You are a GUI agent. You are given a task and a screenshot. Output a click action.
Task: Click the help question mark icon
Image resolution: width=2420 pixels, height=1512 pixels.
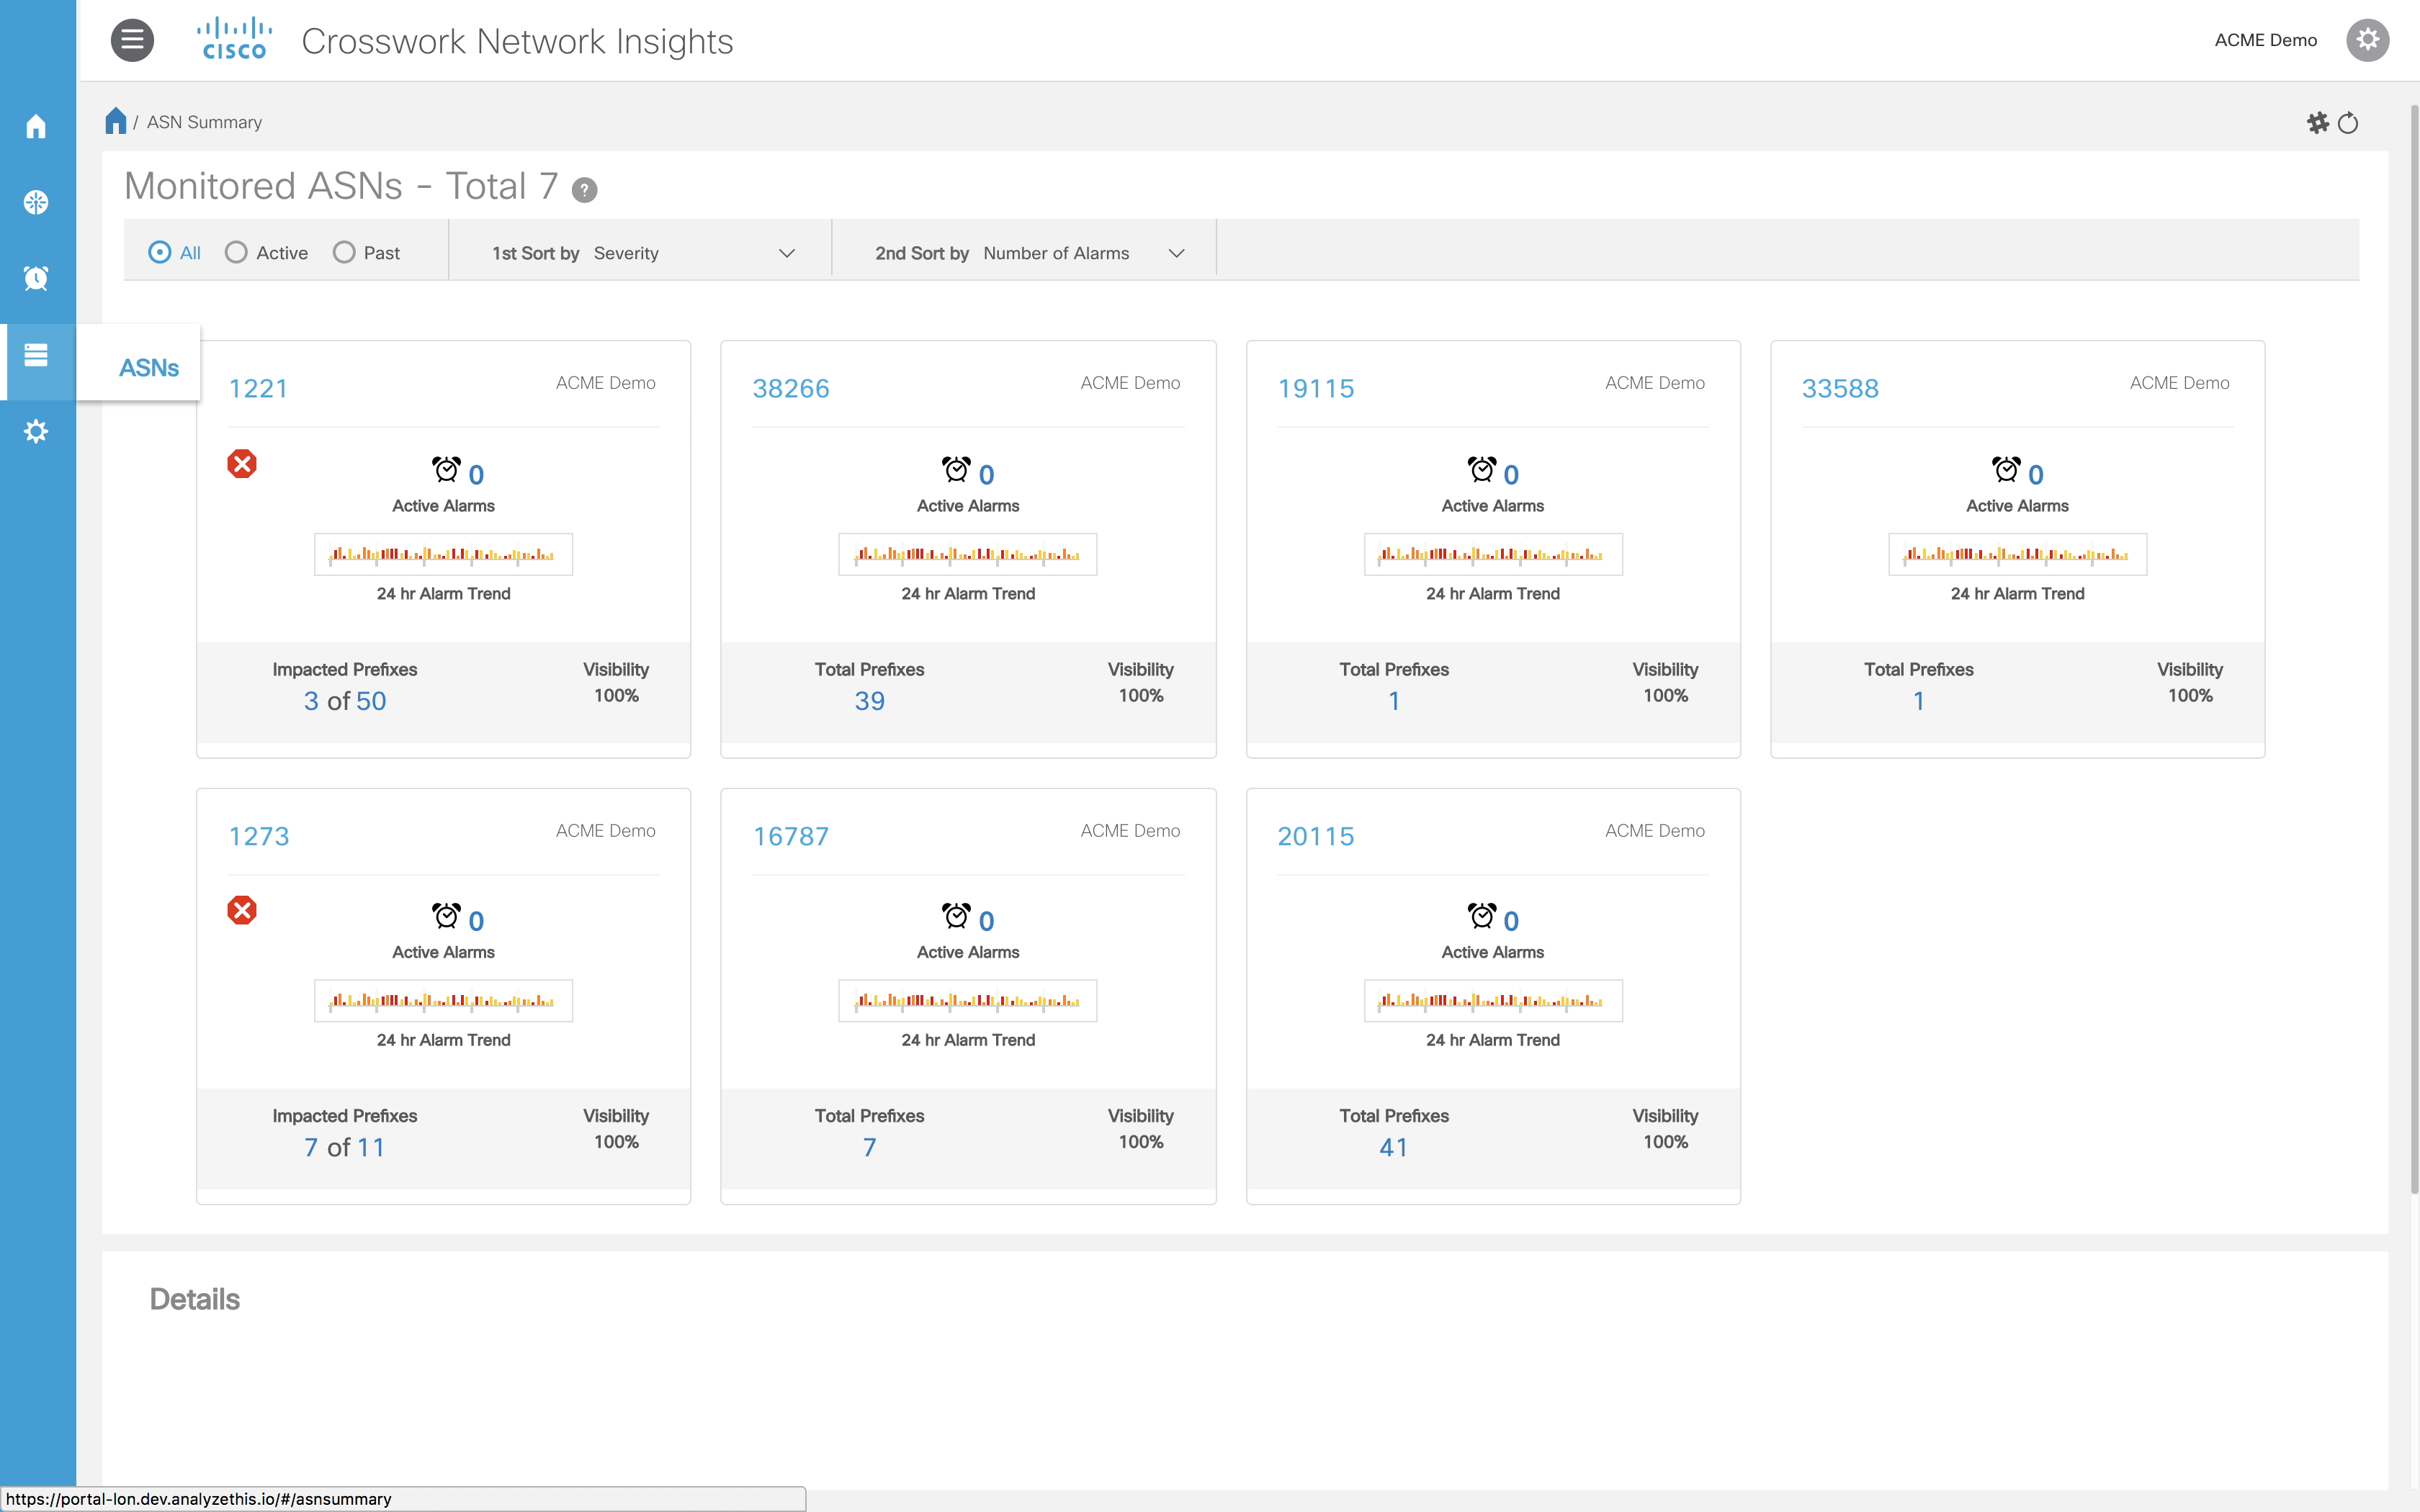click(x=584, y=190)
